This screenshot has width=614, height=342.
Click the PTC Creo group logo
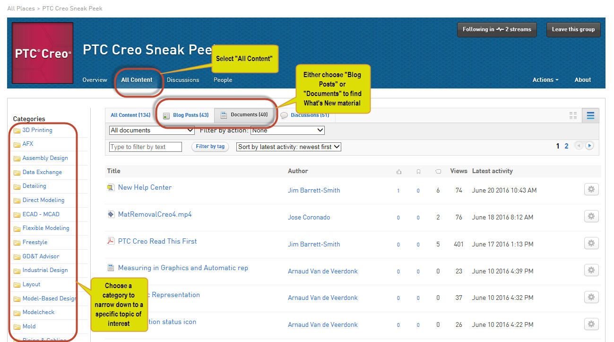43,53
